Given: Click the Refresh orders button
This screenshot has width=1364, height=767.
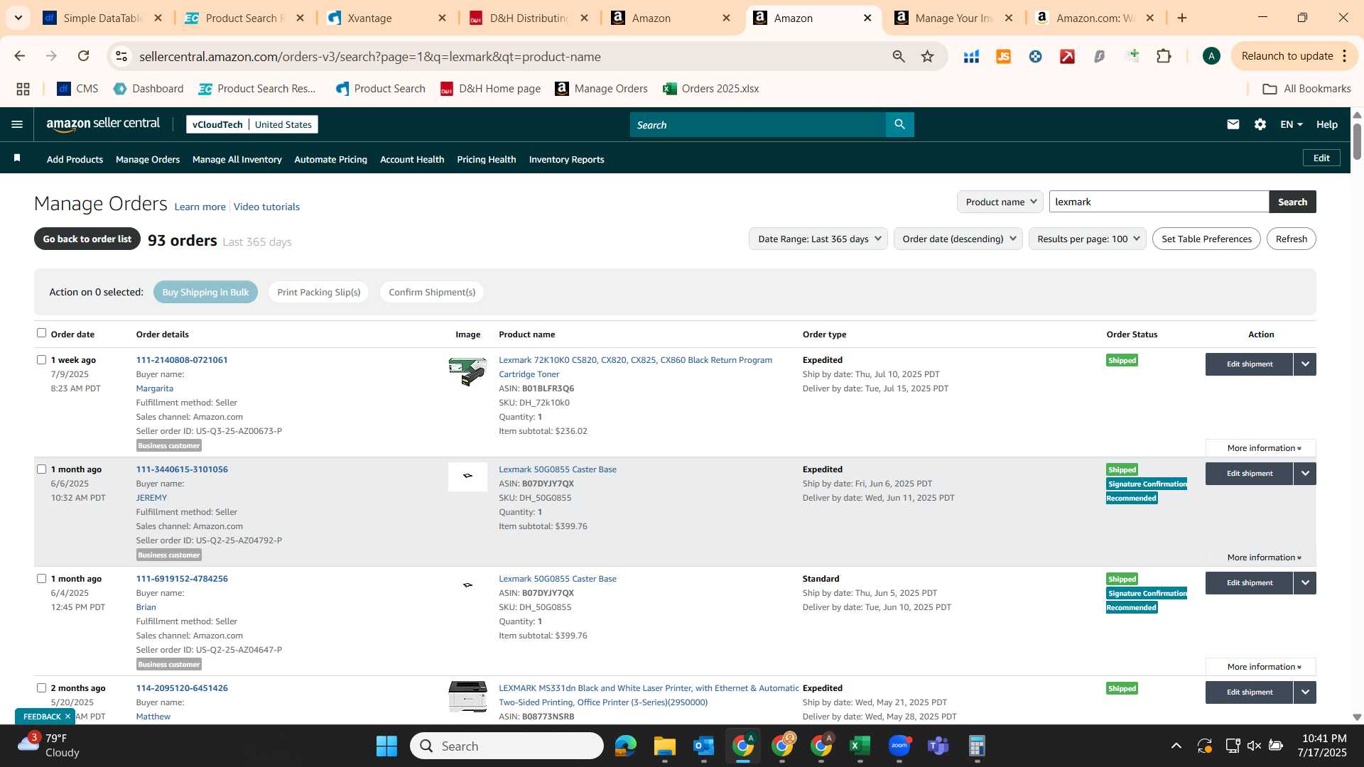Looking at the screenshot, I should 1291,239.
